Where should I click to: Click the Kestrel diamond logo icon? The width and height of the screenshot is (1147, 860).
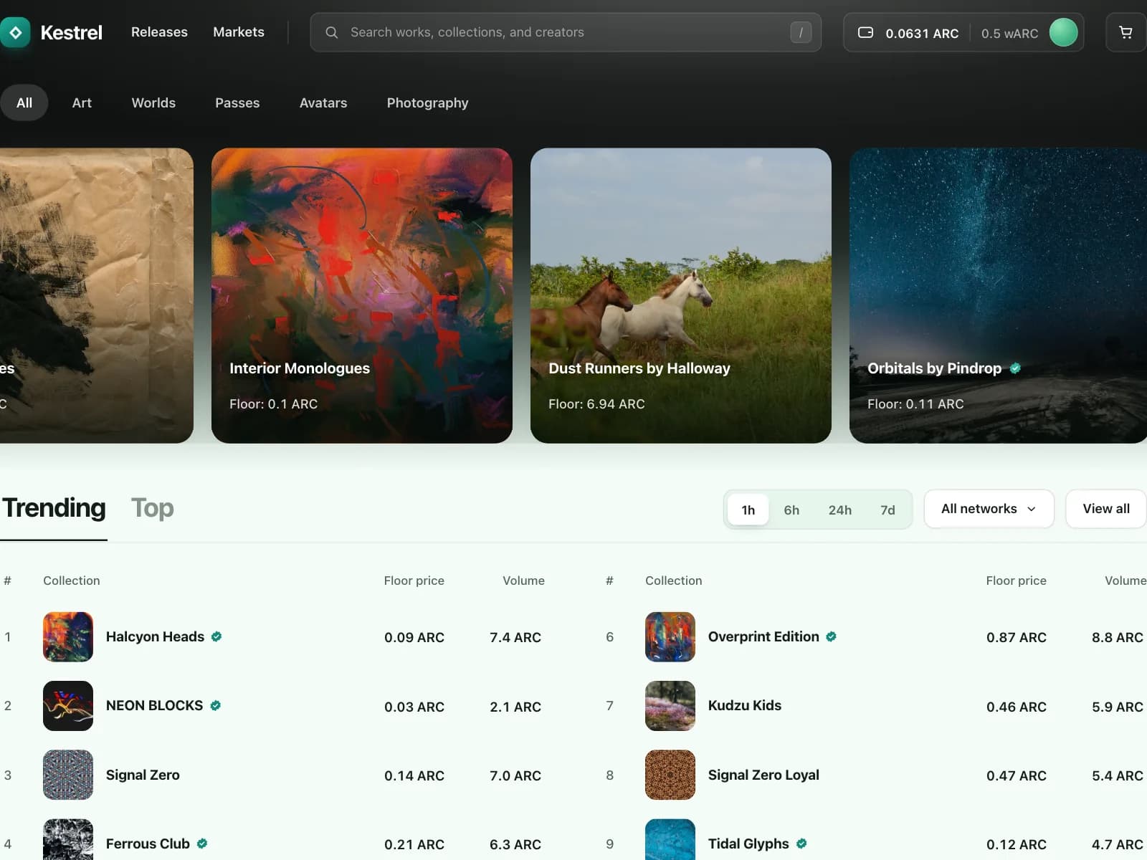15,32
